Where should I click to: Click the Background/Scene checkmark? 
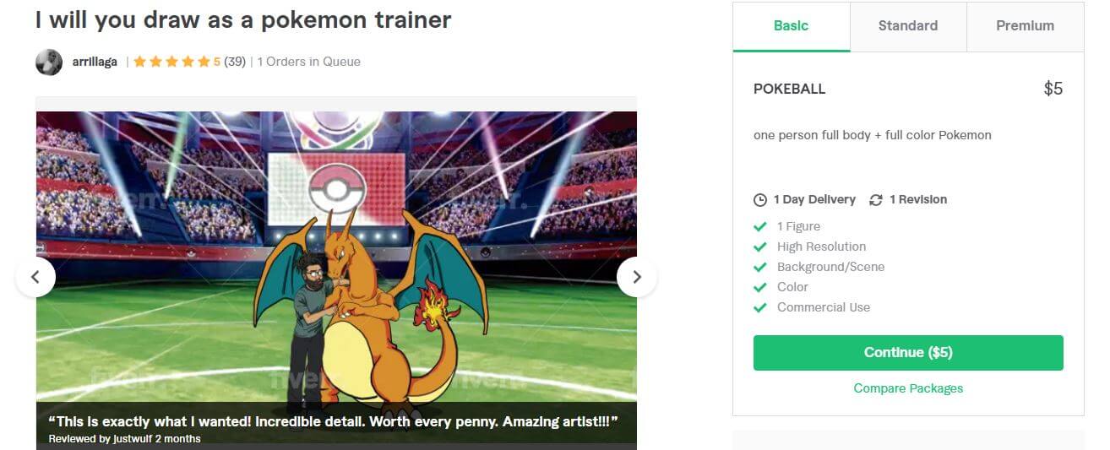tap(760, 267)
